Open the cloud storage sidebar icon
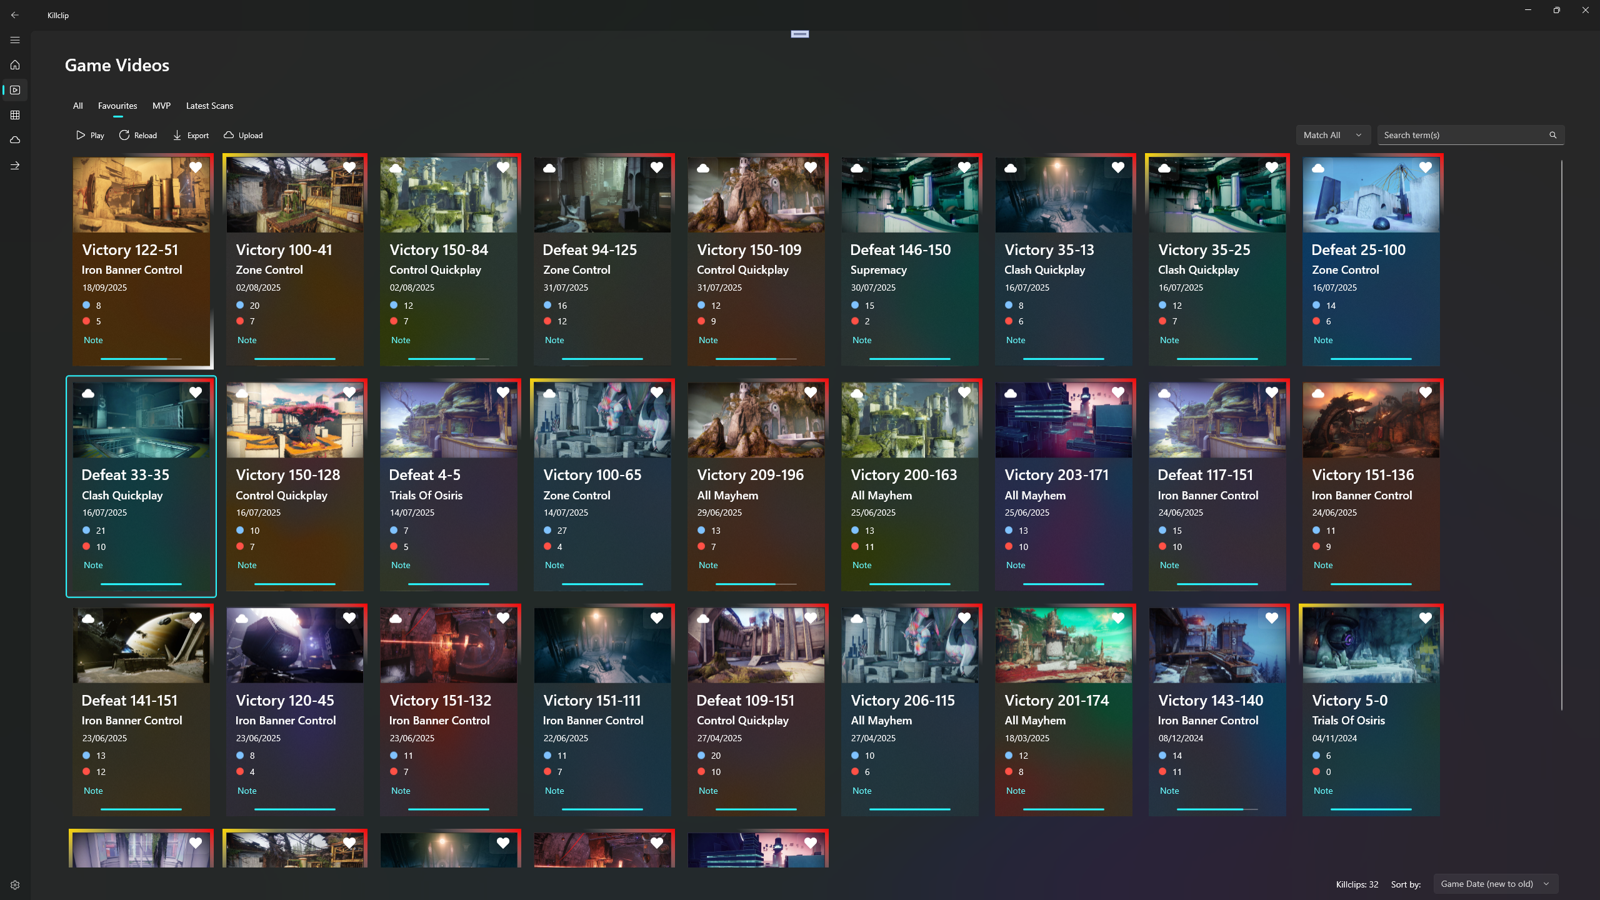The image size is (1600, 900). pyautogui.click(x=15, y=140)
